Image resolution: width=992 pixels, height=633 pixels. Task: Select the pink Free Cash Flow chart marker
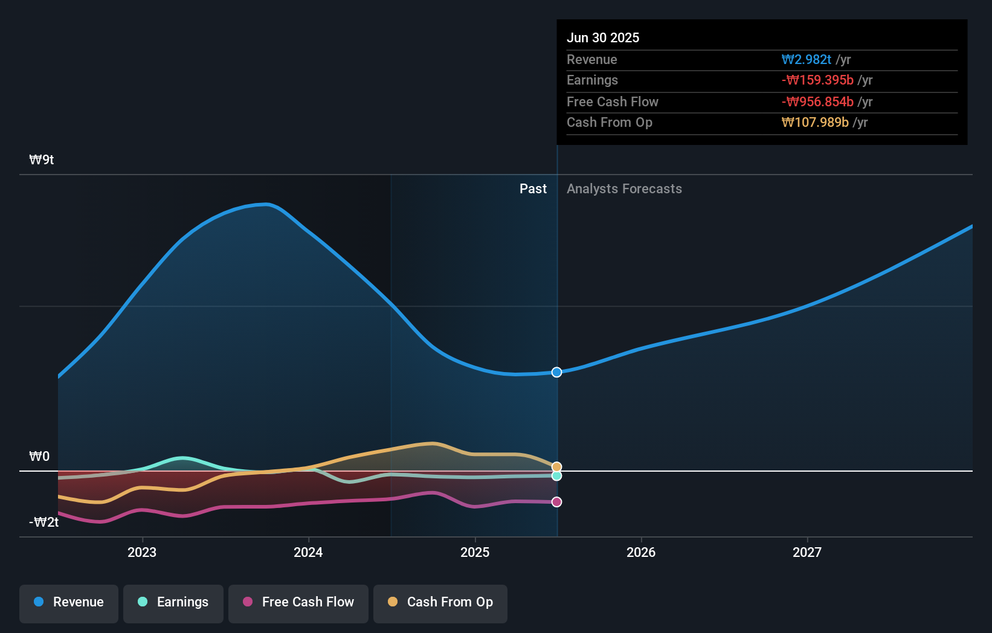[x=556, y=501]
